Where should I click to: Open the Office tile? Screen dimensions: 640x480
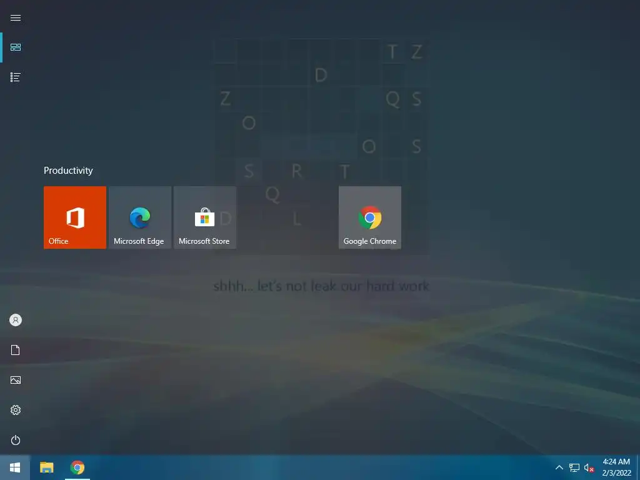(x=75, y=217)
